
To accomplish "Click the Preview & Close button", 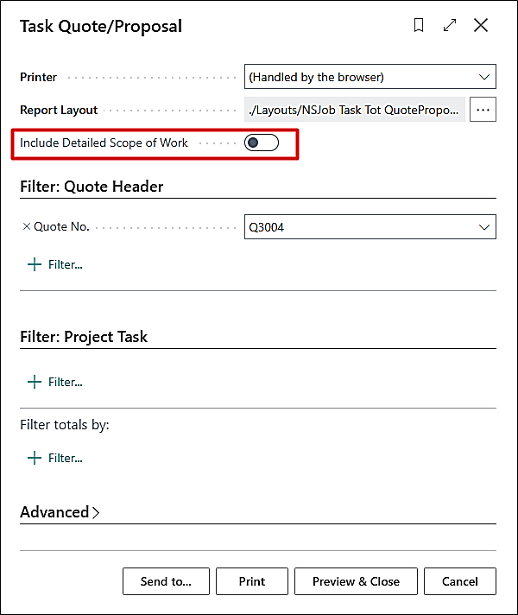I will pyautogui.click(x=356, y=581).
